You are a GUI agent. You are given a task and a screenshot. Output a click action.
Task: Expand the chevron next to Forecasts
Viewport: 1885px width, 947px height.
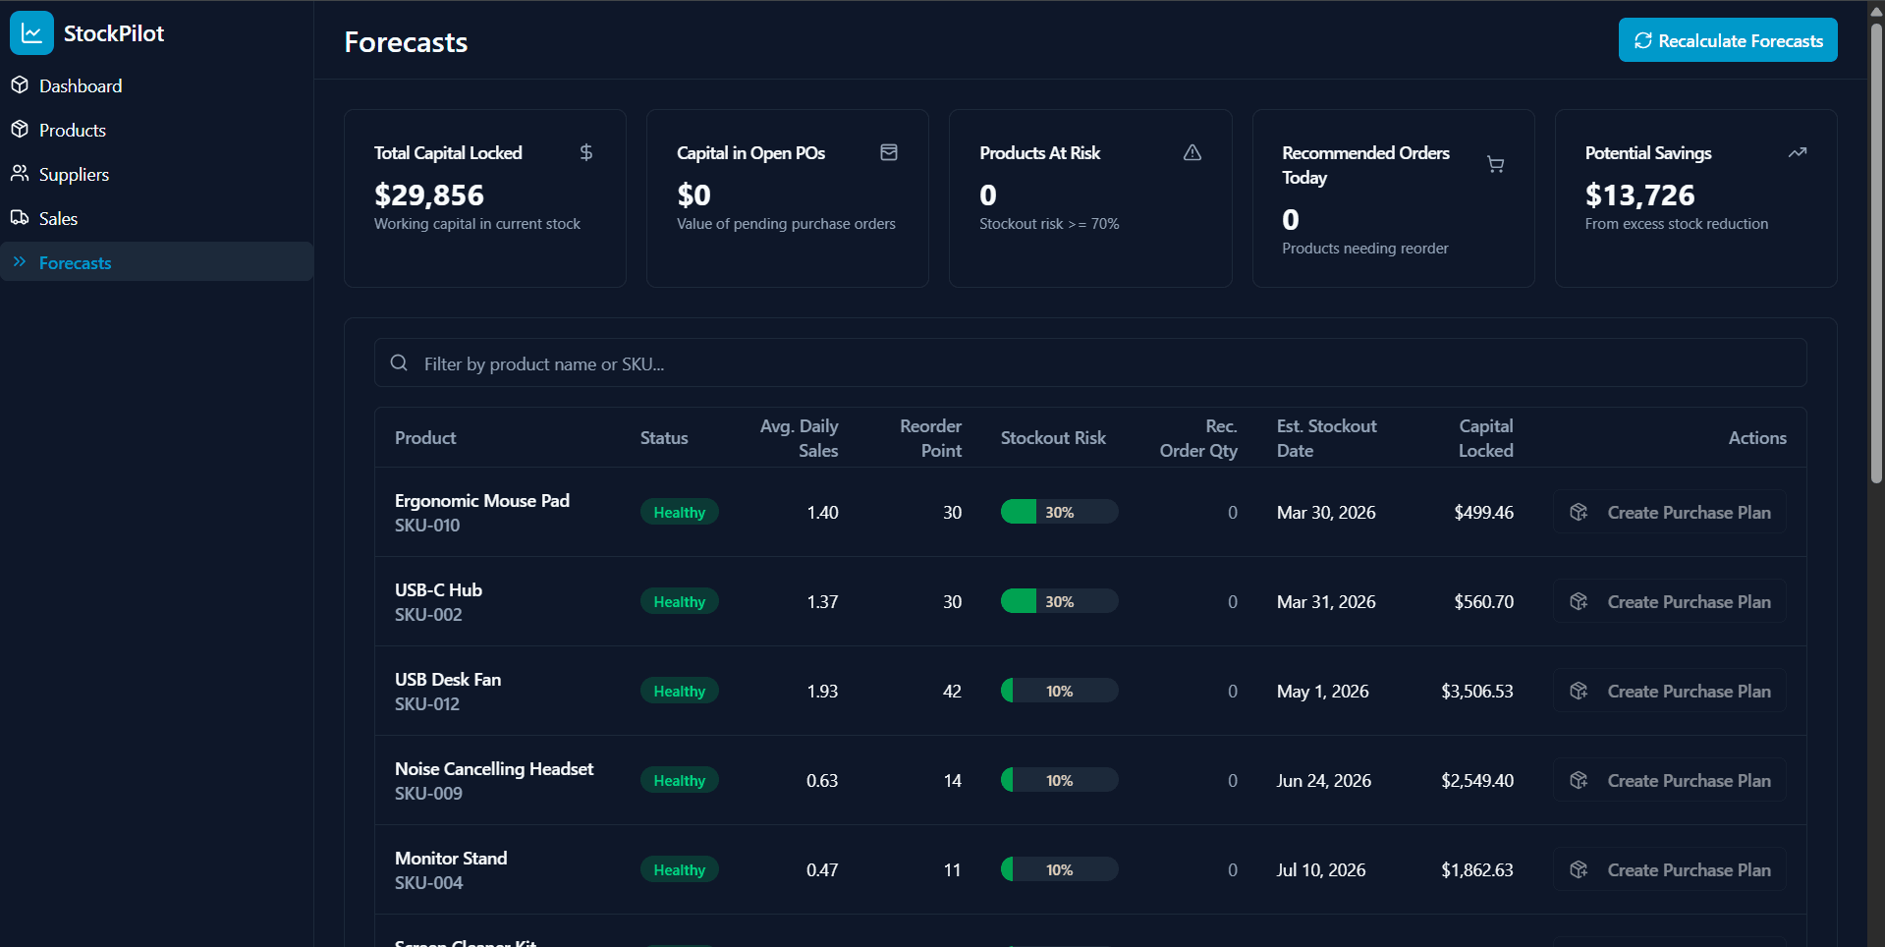[18, 262]
